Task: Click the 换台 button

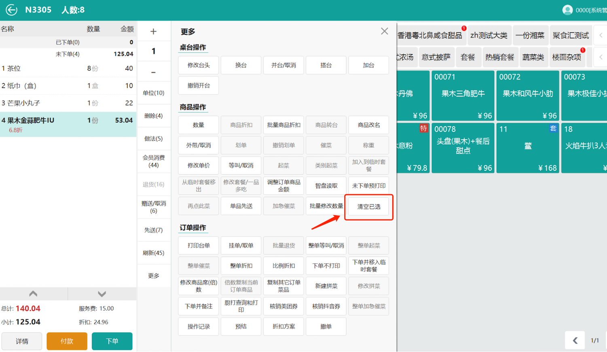Action: 241,65
